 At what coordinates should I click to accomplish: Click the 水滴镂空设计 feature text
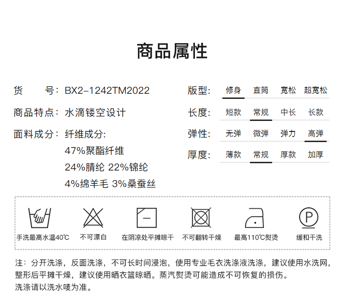[95, 112]
